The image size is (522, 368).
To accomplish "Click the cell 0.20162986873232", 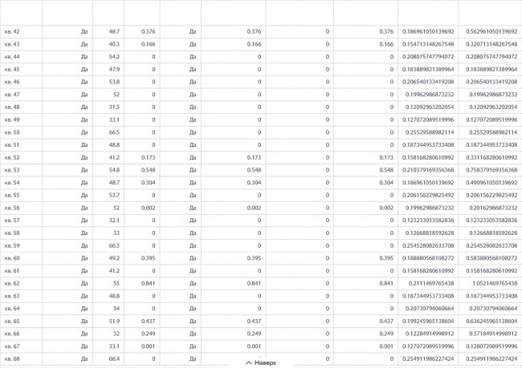I will coord(493,208).
